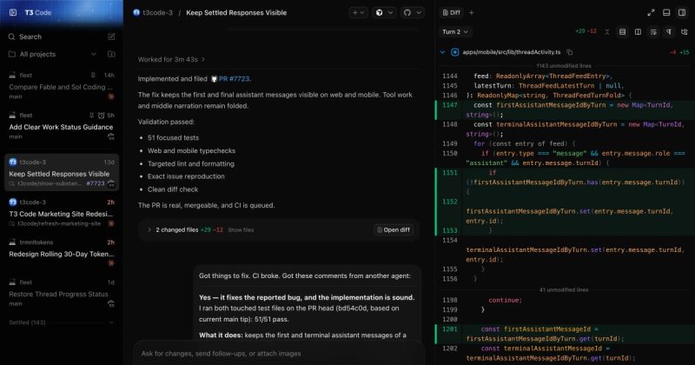Screen dimensions: 695x365
Task: Copy the threadActivity.ts file path
Action: pos(570,52)
